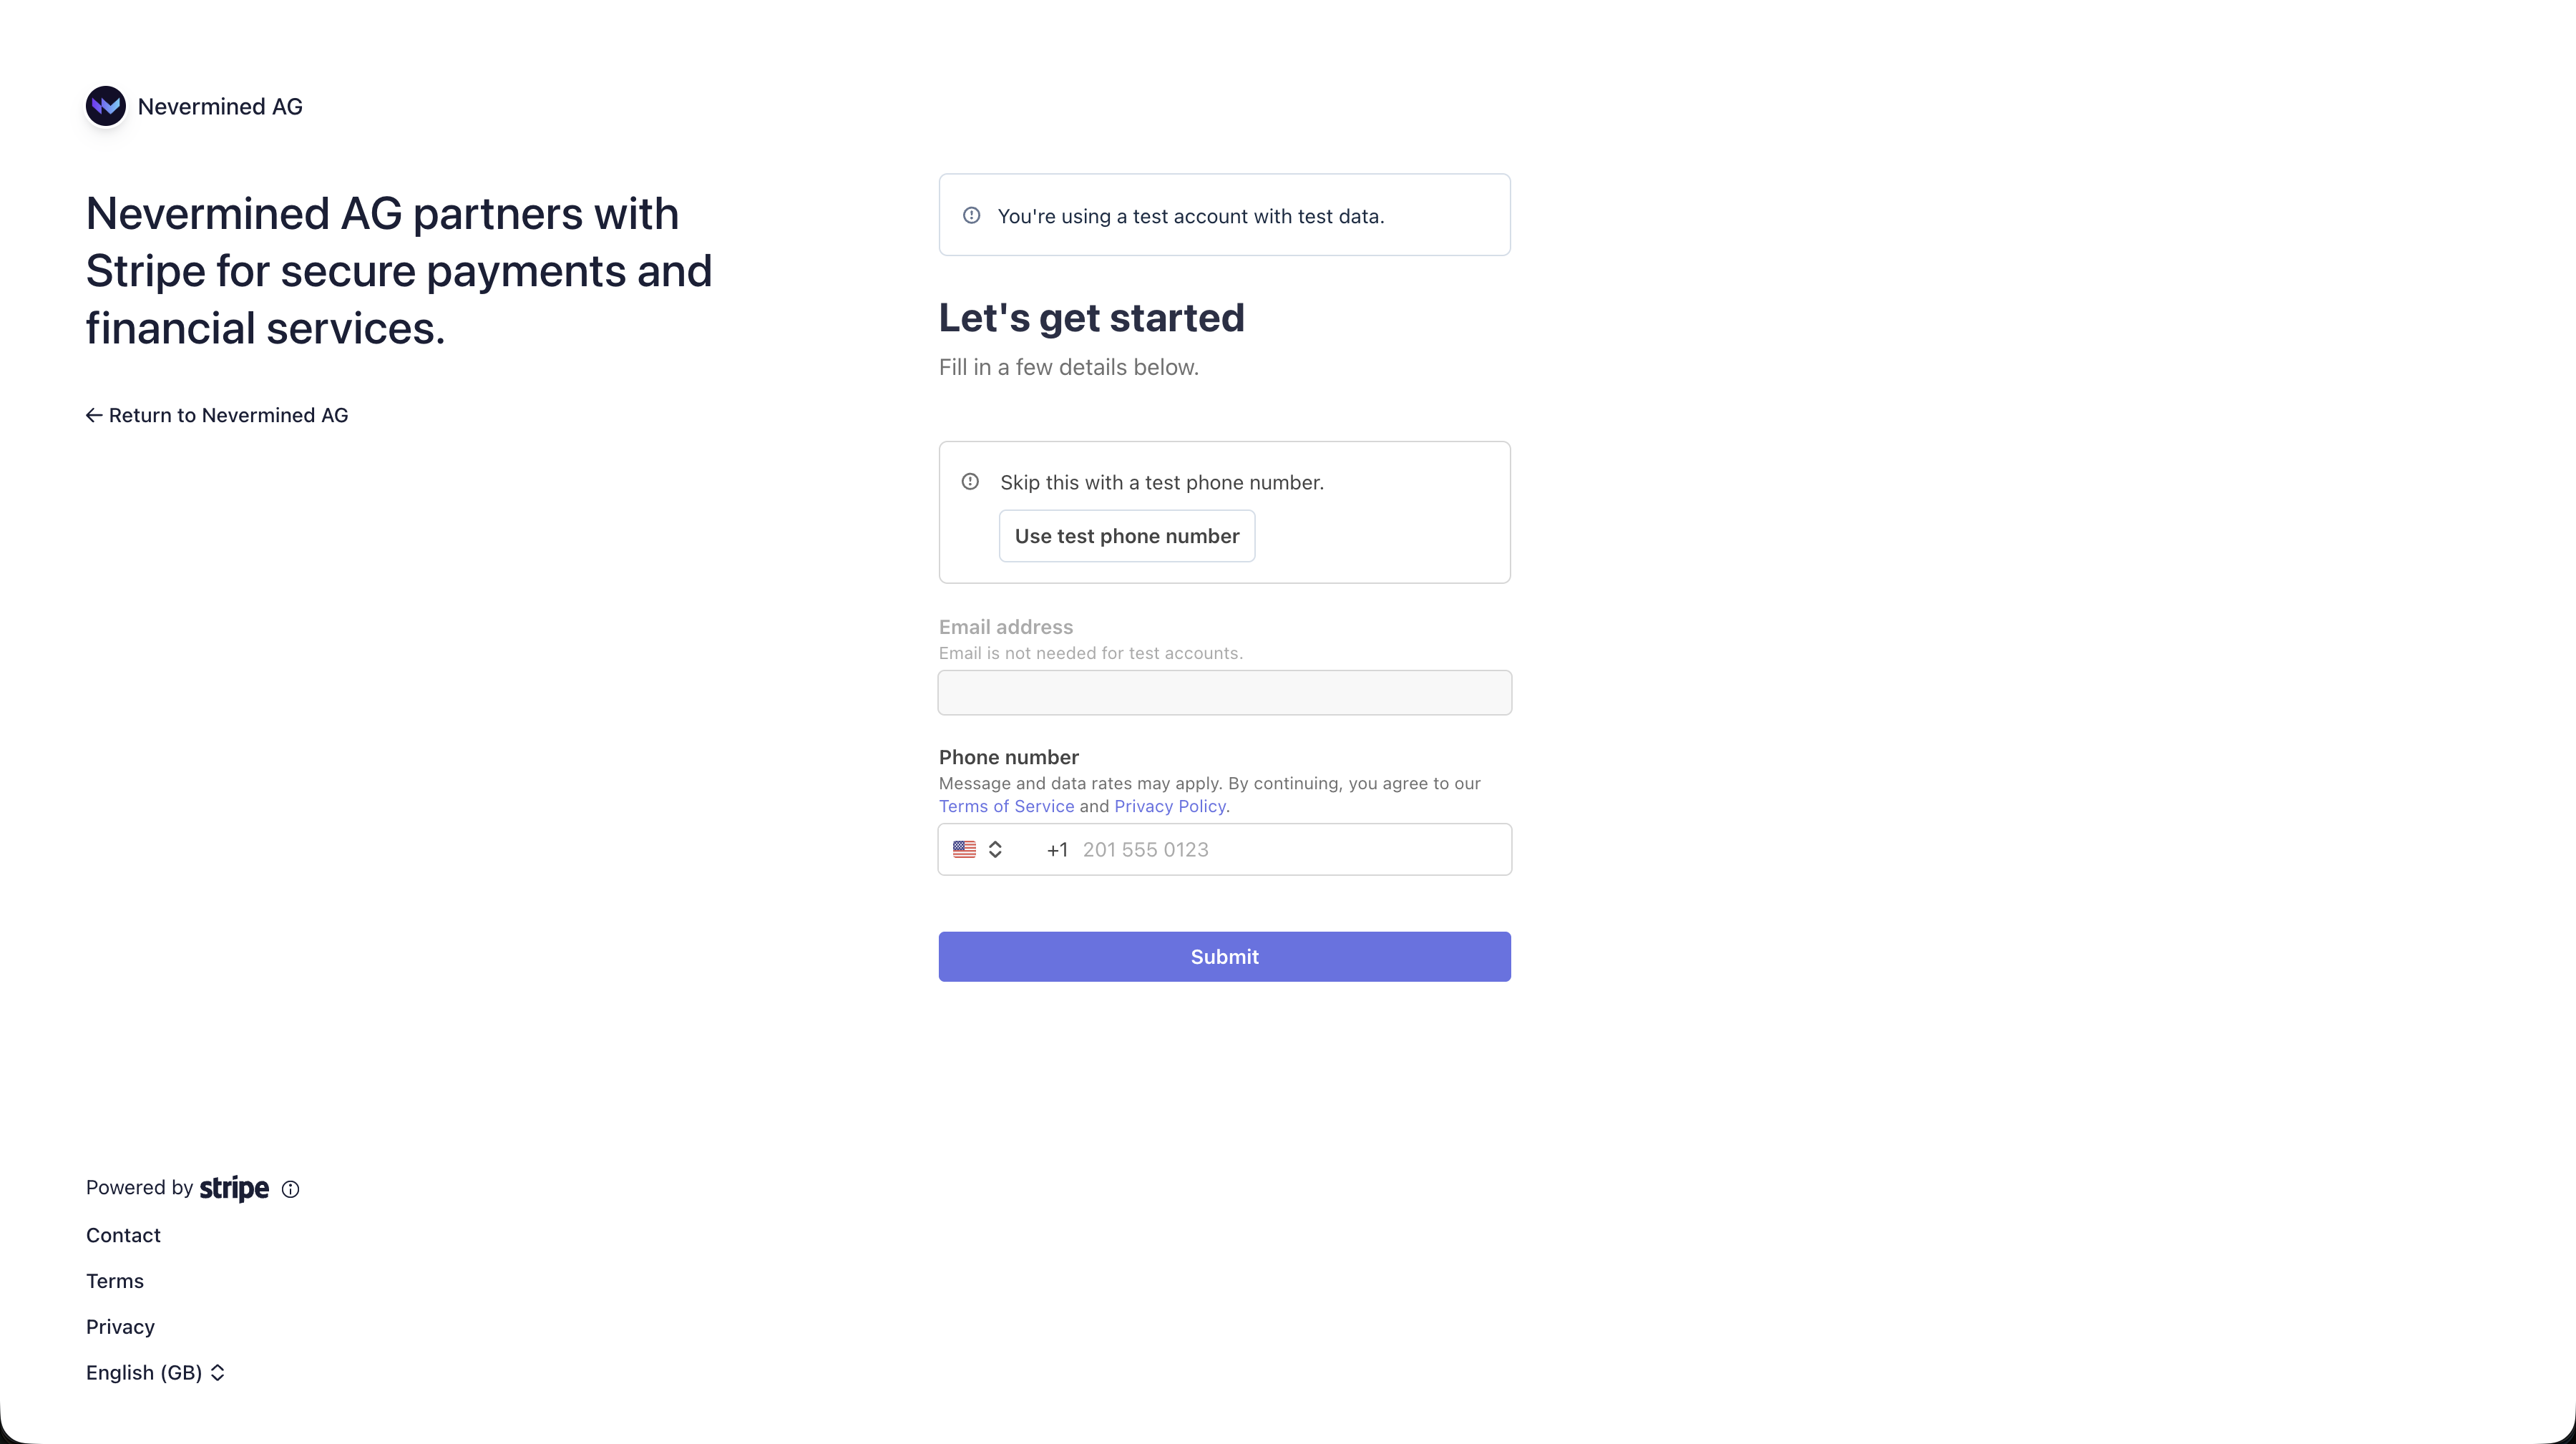This screenshot has width=2576, height=1444.
Task: Open the Privacy Policy link
Action: [1169, 806]
